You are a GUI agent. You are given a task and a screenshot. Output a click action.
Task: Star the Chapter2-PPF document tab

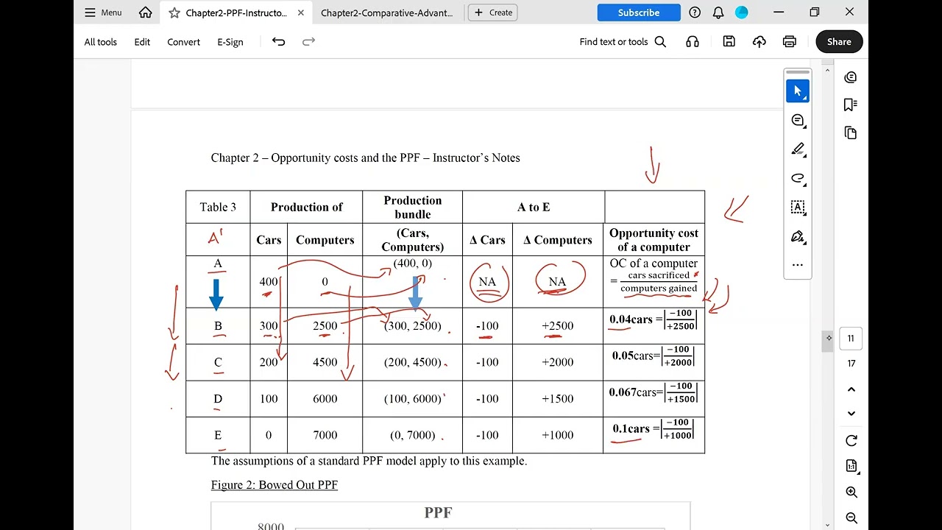pyautogui.click(x=174, y=13)
